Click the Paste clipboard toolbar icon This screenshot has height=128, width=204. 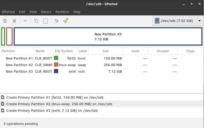(45, 21)
